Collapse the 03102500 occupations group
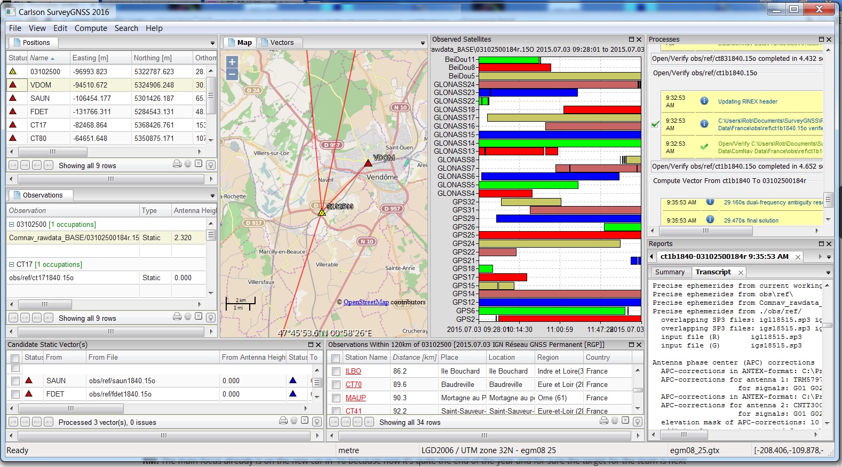Viewport: 842px width, 467px height. 11,225
